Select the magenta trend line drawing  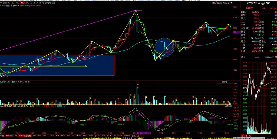pos(68,30)
